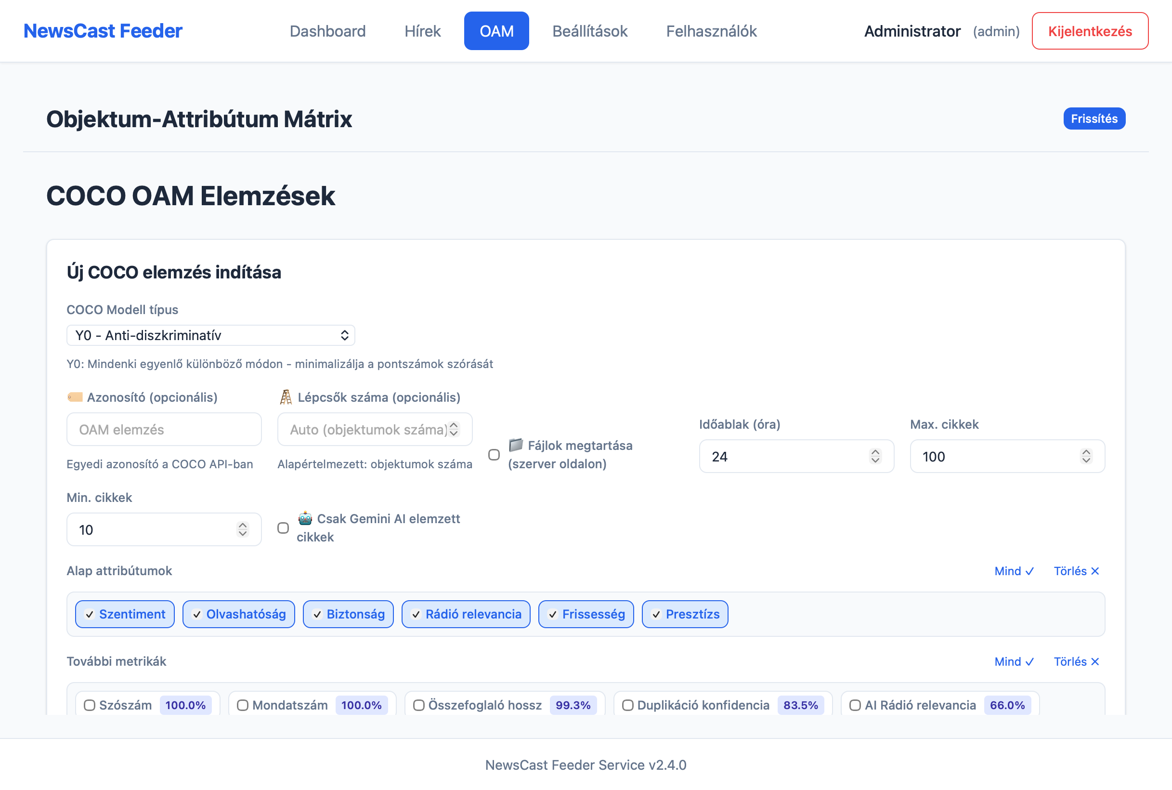This screenshot has height=790, width=1172.
Task: Check Csak Gemini AI elemzett cikkek
Action: [x=283, y=527]
